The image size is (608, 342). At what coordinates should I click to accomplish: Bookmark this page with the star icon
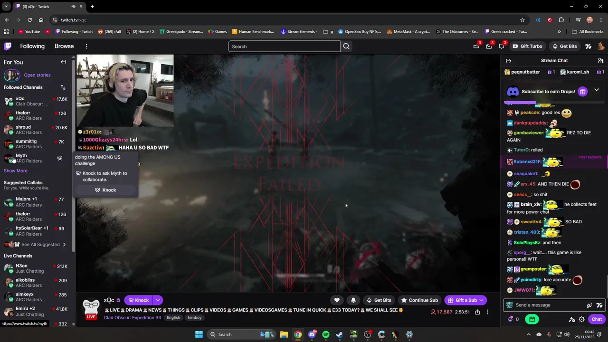click(522, 20)
